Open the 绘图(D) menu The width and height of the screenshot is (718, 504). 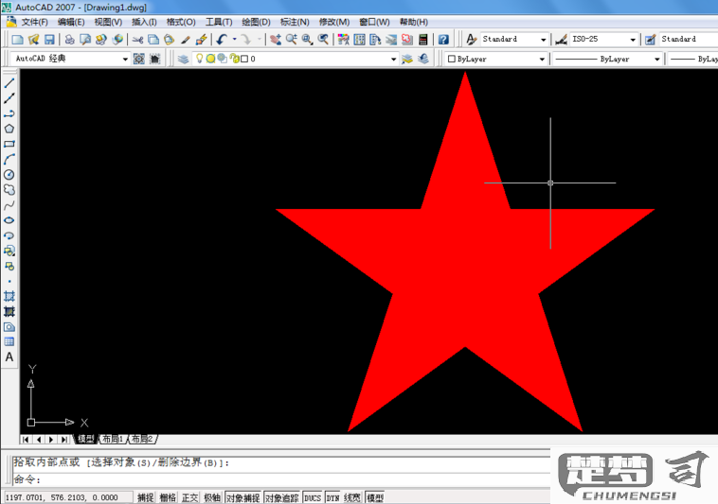coord(256,22)
